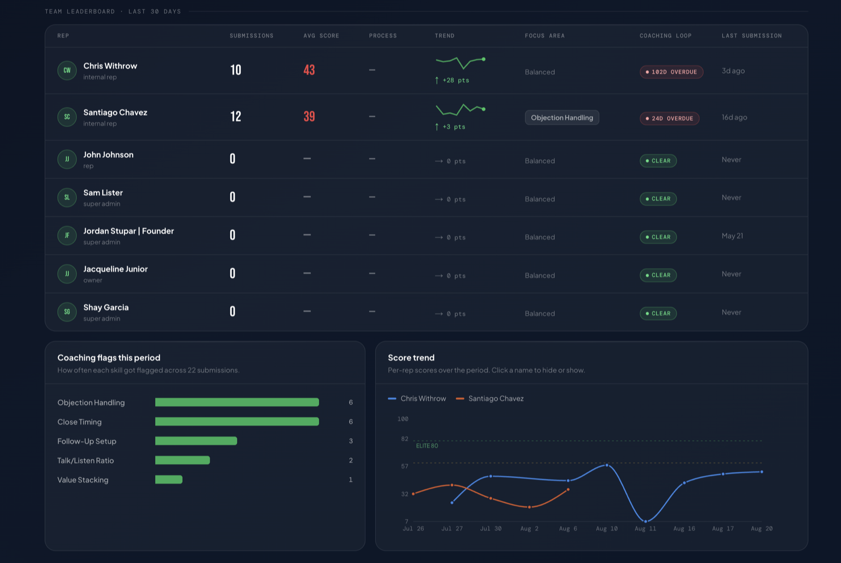This screenshot has height=563, width=841.
Task: Click Jacqueline Junior's avatar icon
Action: [x=67, y=274]
